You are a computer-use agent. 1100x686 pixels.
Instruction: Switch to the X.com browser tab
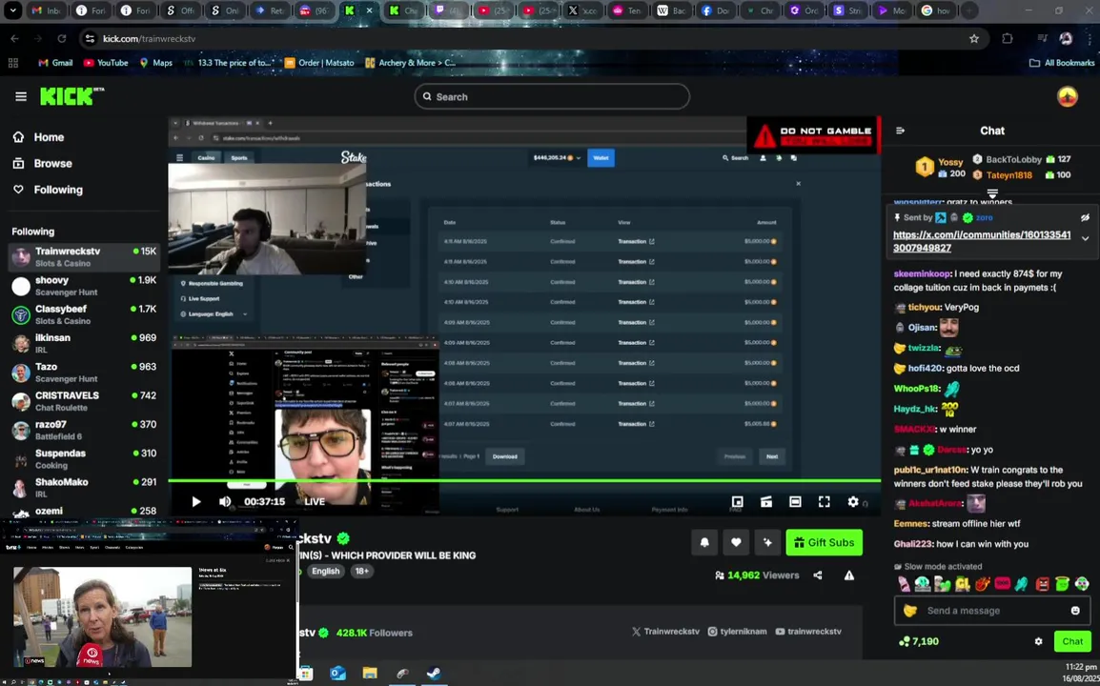click(582, 10)
